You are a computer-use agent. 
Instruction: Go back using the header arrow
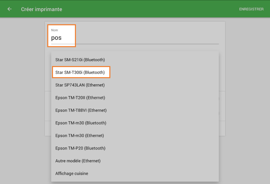click(9, 9)
